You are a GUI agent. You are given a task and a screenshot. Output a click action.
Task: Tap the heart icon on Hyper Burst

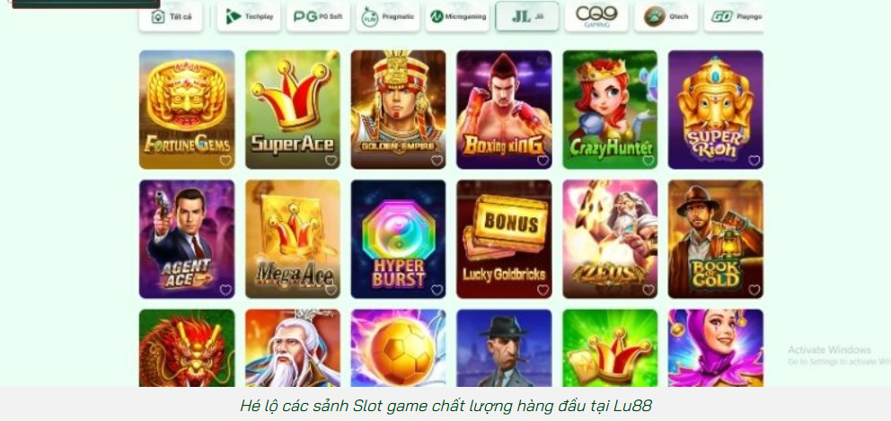[437, 290]
